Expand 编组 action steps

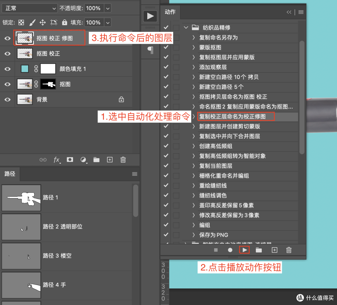point(194,225)
